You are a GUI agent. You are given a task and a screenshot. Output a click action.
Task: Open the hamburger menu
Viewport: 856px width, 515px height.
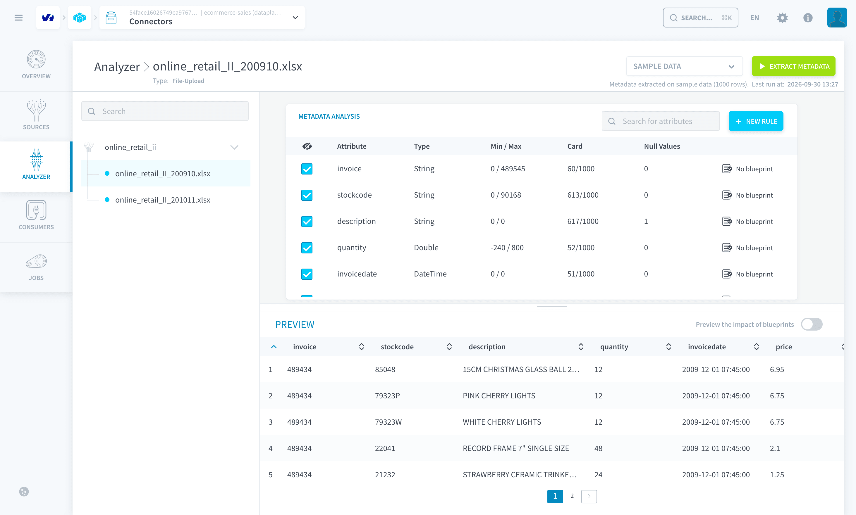18,18
